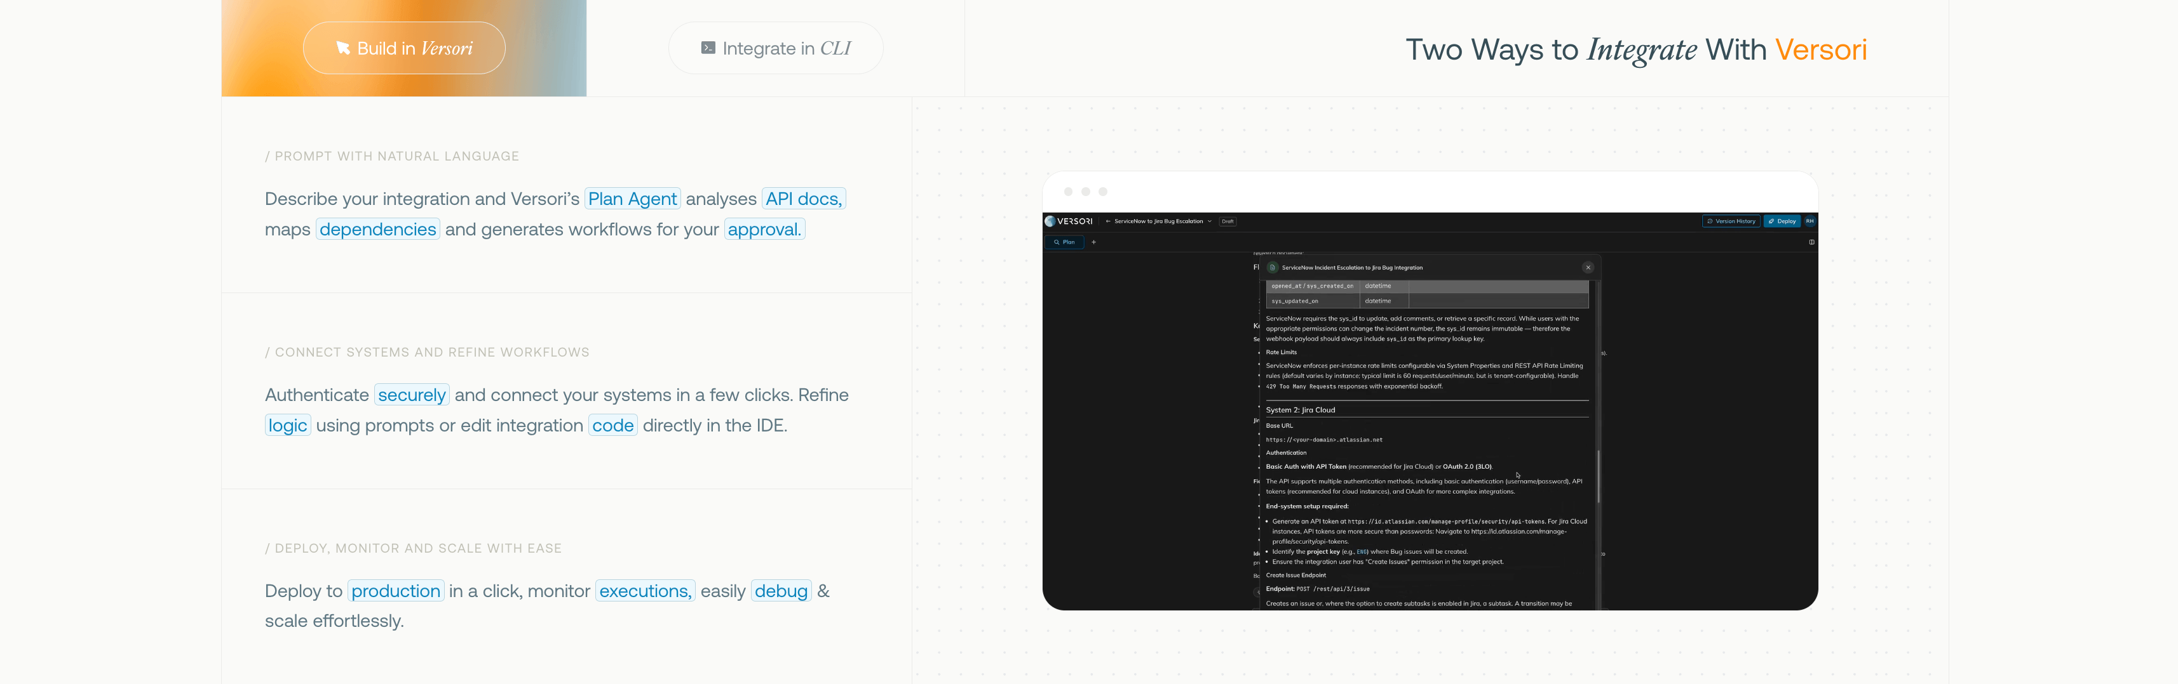The image size is (2178, 684).
Task: Click the back arrow beside ServiceNow title
Action: tap(1107, 221)
